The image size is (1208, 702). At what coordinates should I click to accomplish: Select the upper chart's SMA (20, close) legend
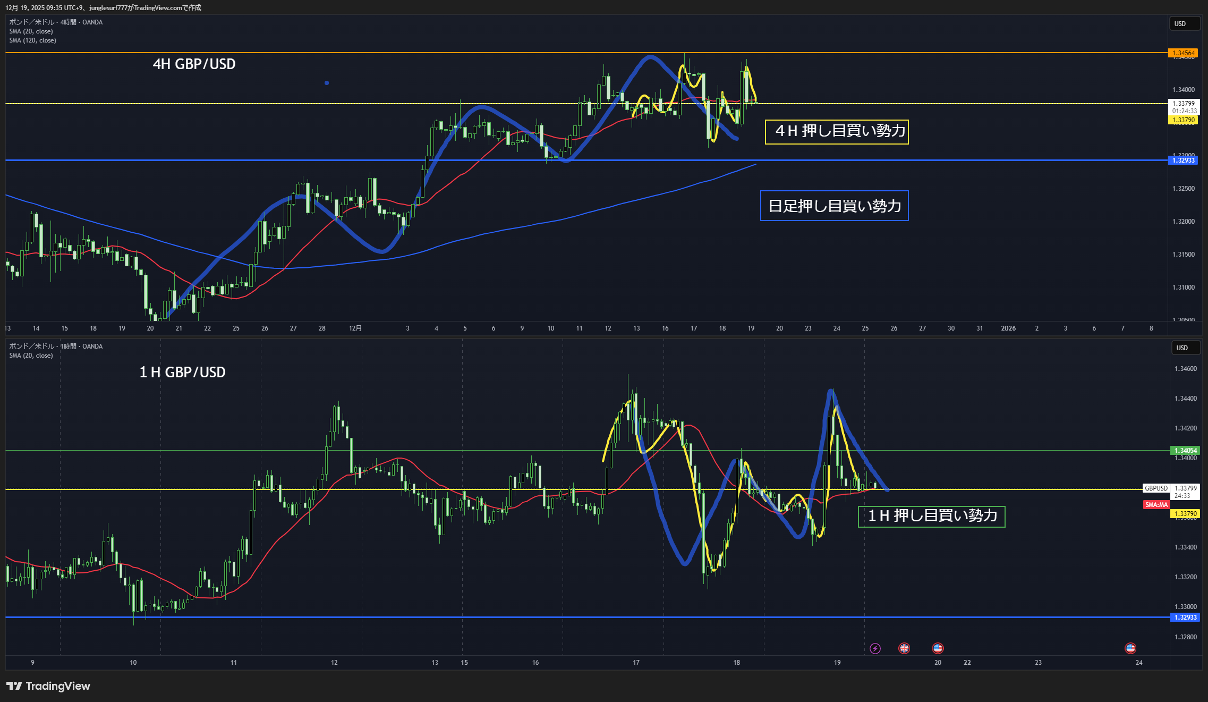click(x=31, y=31)
